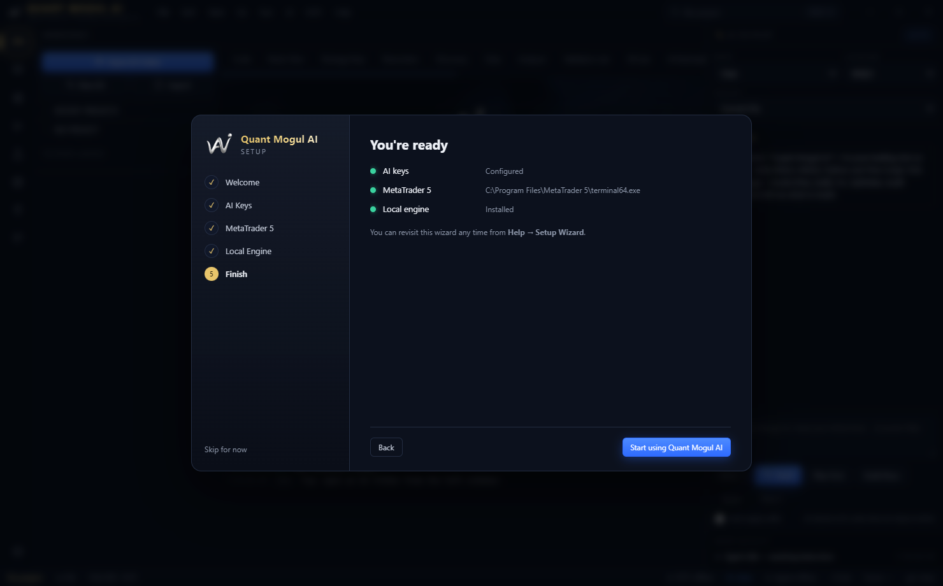Click the terminal64.exe path text
The image size is (943, 586).
pos(563,190)
